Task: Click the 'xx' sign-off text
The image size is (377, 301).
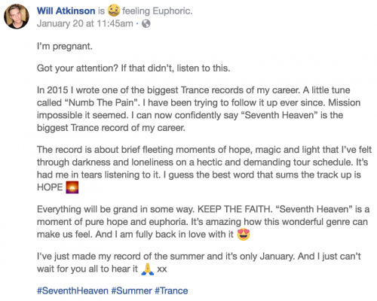Action: coord(162,269)
